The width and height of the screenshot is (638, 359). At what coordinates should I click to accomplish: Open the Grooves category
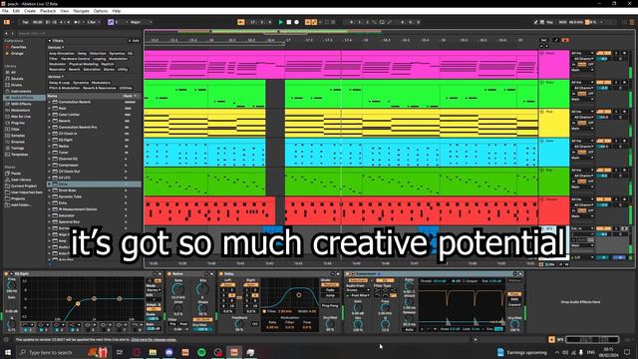coord(18,142)
